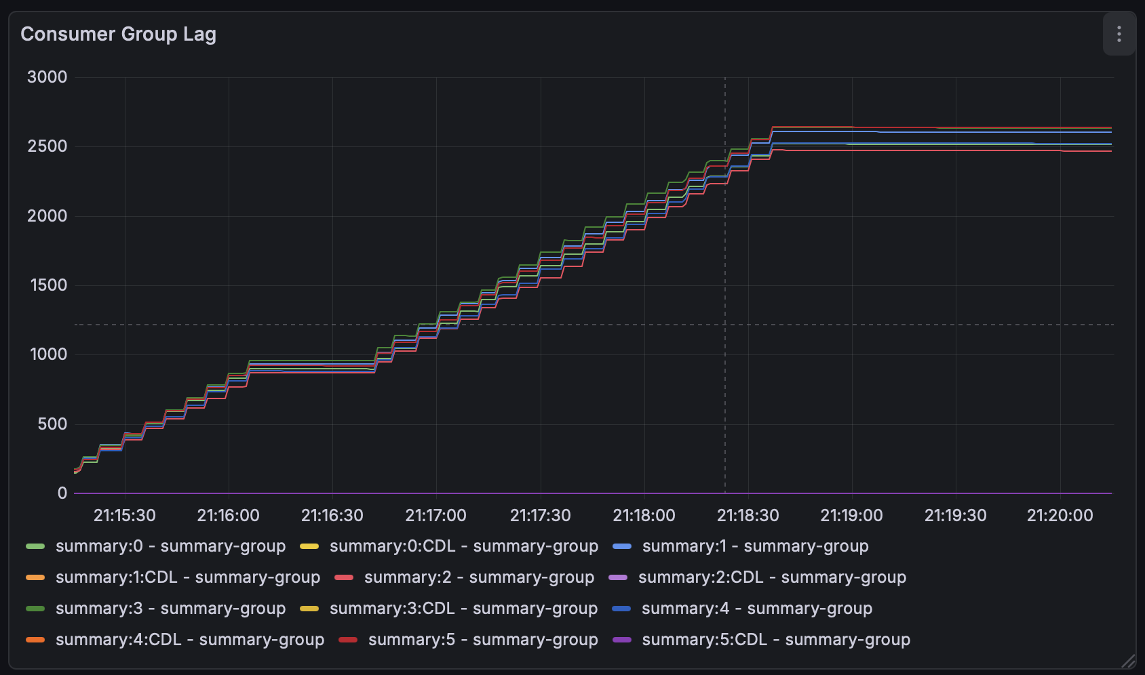Isolate series summary:2 - summary-group via its label
Image resolution: width=1145 pixels, height=675 pixels.
tap(479, 577)
